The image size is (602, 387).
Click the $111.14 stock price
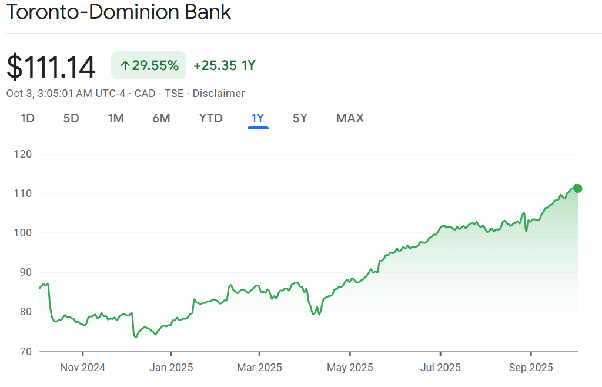point(51,66)
